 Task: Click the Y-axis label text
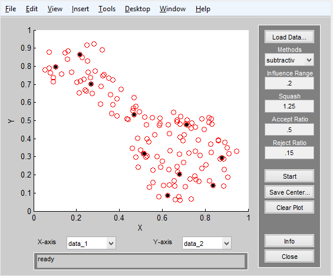pos(163,242)
